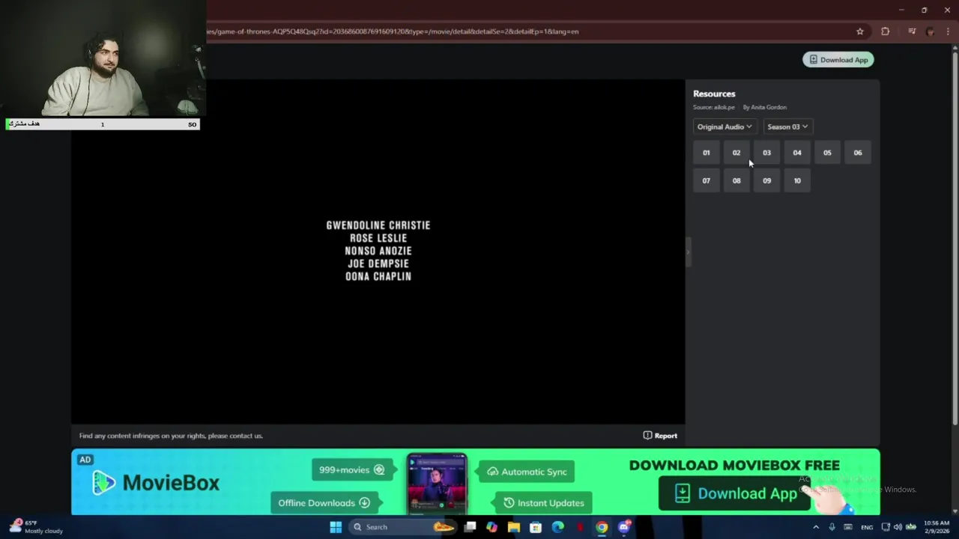Open the volume icon in the system tray
This screenshot has width=959, height=539.
898,527
